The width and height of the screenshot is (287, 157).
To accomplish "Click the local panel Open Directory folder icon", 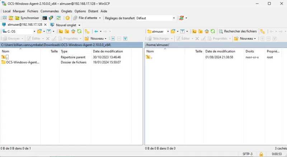I will (x=39, y=31).
